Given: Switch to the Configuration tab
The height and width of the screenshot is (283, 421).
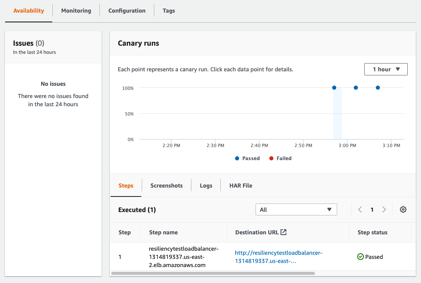Looking at the screenshot, I should pos(126,10).
